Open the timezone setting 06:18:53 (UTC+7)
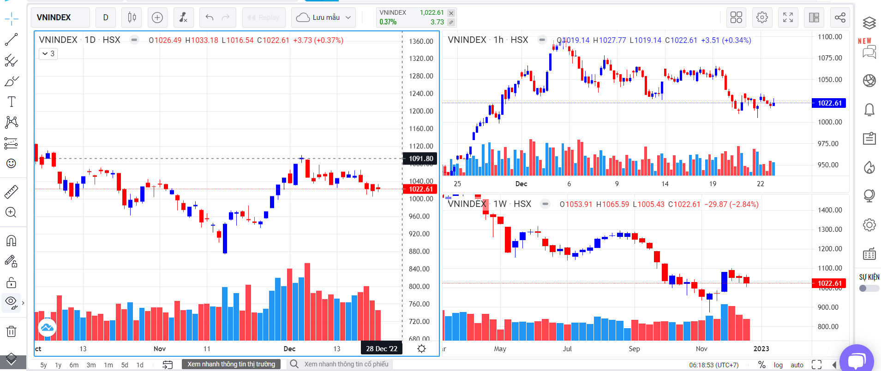This screenshot has width=881, height=371. click(x=713, y=365)
